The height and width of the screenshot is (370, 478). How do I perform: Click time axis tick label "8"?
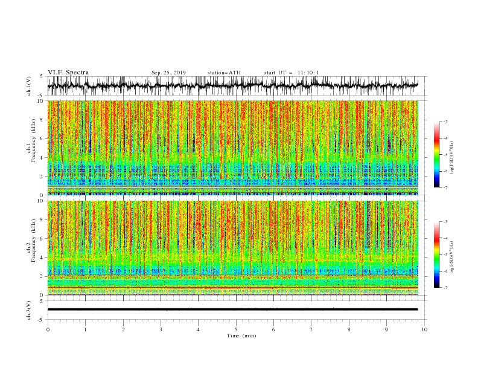(349, 329)
